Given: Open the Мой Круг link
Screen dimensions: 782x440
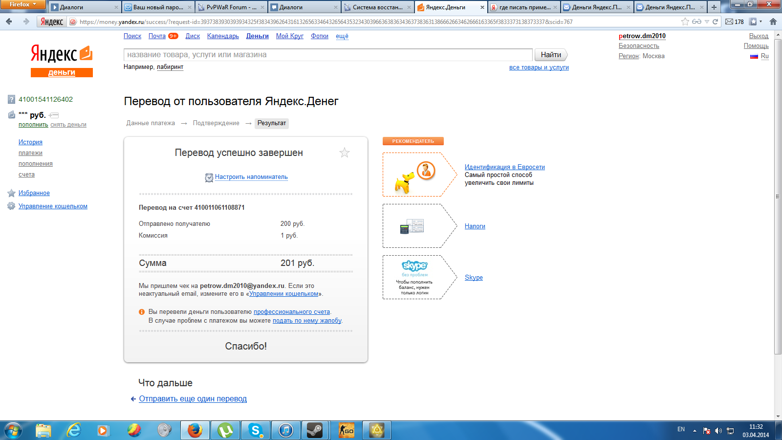Looking at the screenshot, I should 289,36.
